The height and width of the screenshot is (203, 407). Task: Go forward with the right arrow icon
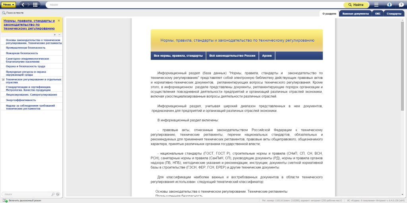(29, 5)
